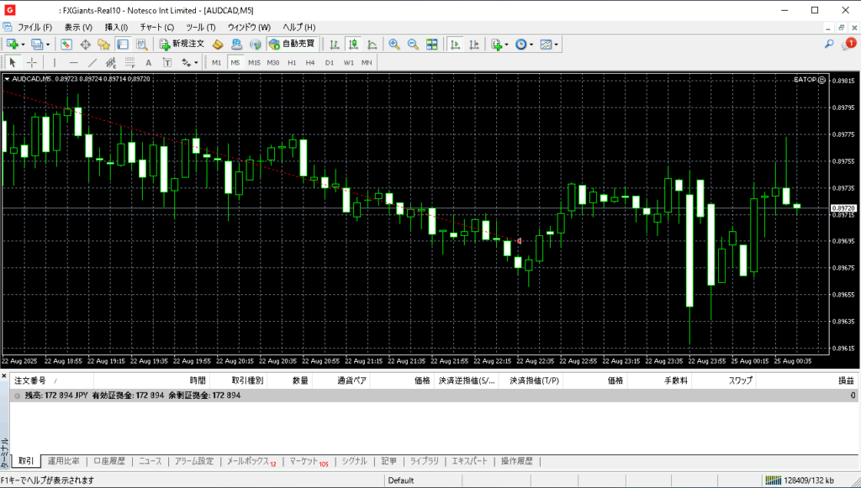Select the trendline drawing tool
This screenshot has width=861, height=488.
(92, 62)
